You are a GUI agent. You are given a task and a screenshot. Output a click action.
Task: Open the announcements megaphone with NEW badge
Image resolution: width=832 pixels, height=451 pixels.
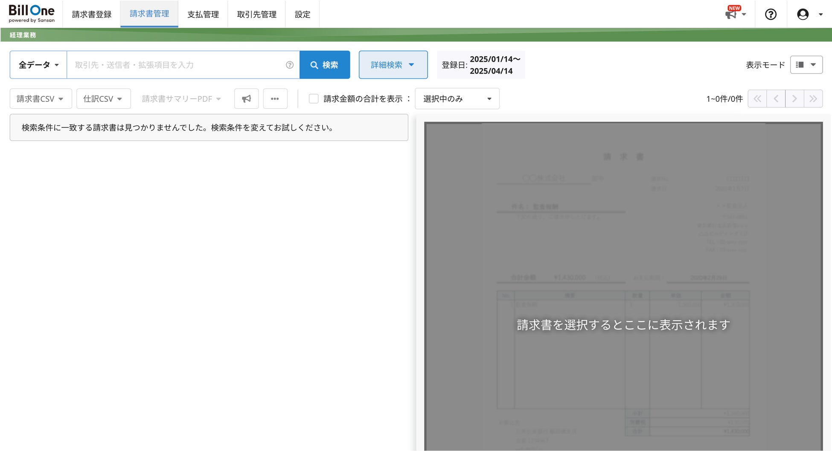735,14
